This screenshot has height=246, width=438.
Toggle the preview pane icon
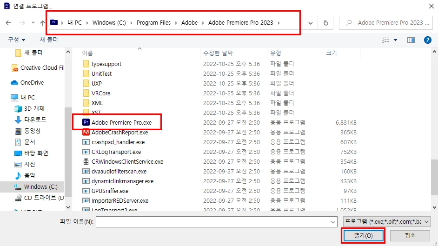click(411, 40)
